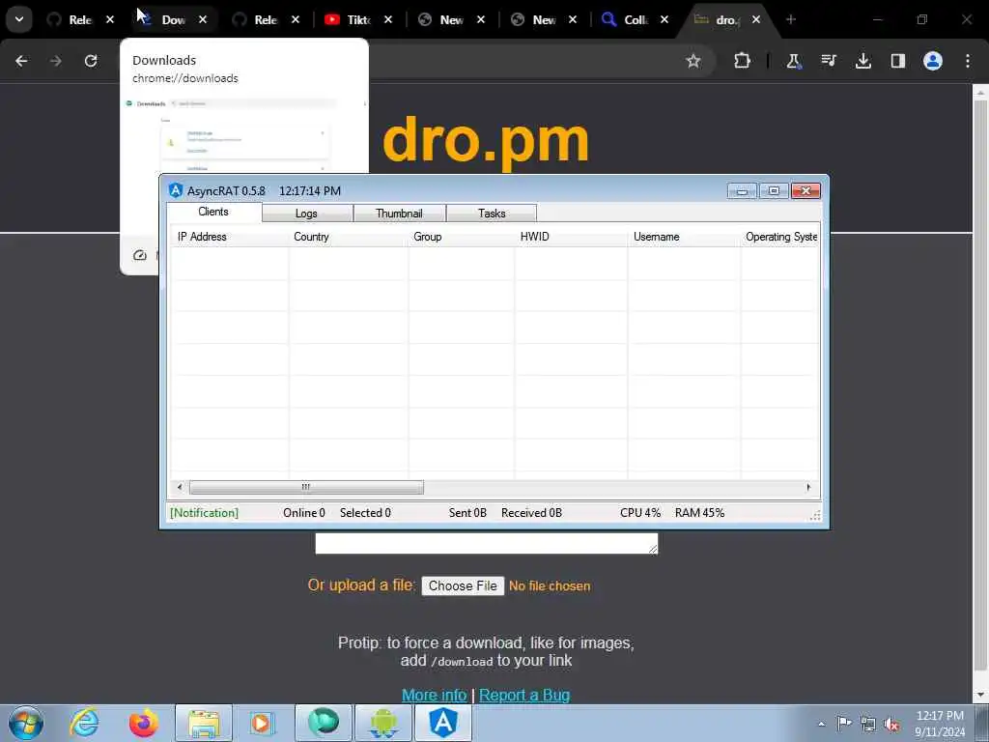Viewport: 989px width, 742px height.
Task: Open the media controls icon
Action: 828,61
